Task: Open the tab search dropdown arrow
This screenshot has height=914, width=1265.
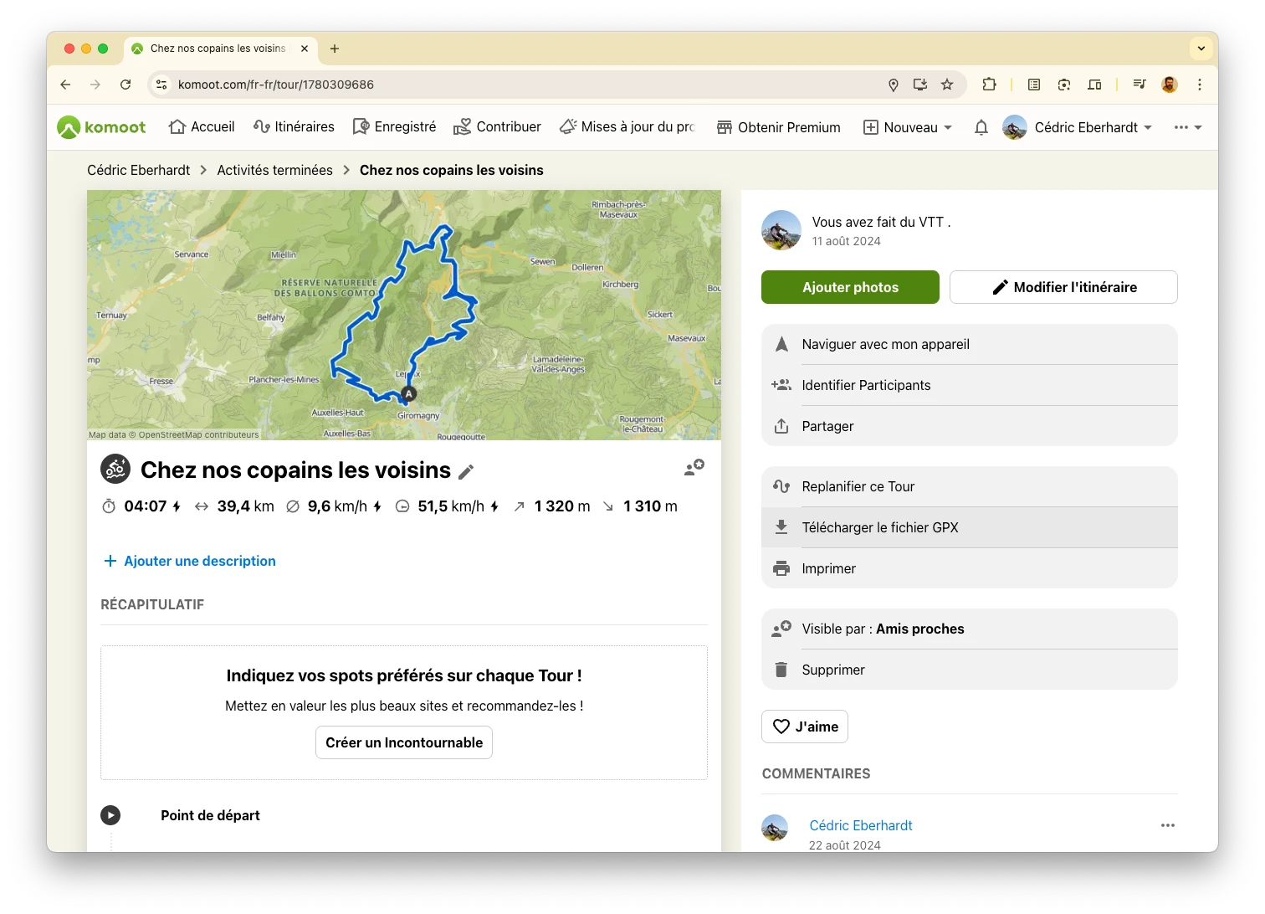Action: click(x=1201, y=49)
